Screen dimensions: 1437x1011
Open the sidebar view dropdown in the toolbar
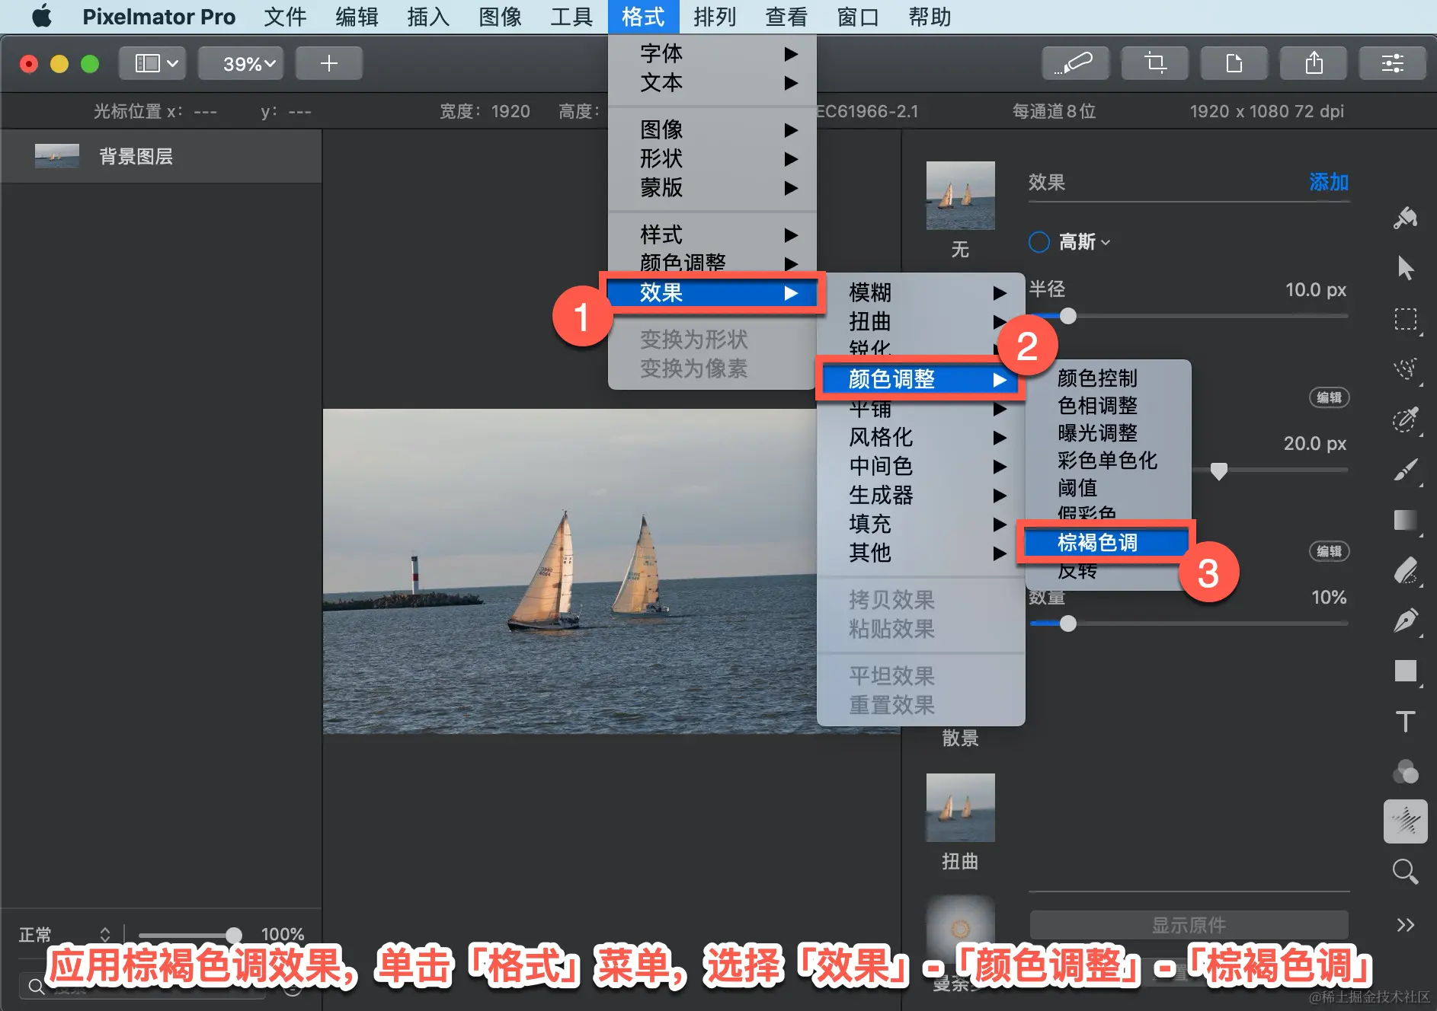pos(152,63)
